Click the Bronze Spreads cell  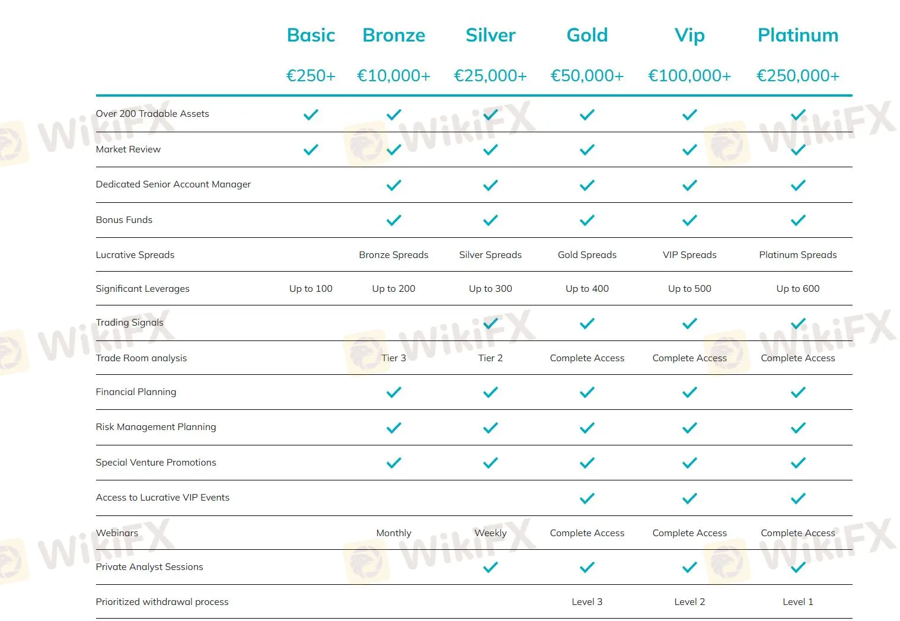(394, 255)
